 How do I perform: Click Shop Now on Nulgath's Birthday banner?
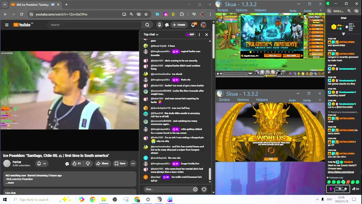[273, 56]
